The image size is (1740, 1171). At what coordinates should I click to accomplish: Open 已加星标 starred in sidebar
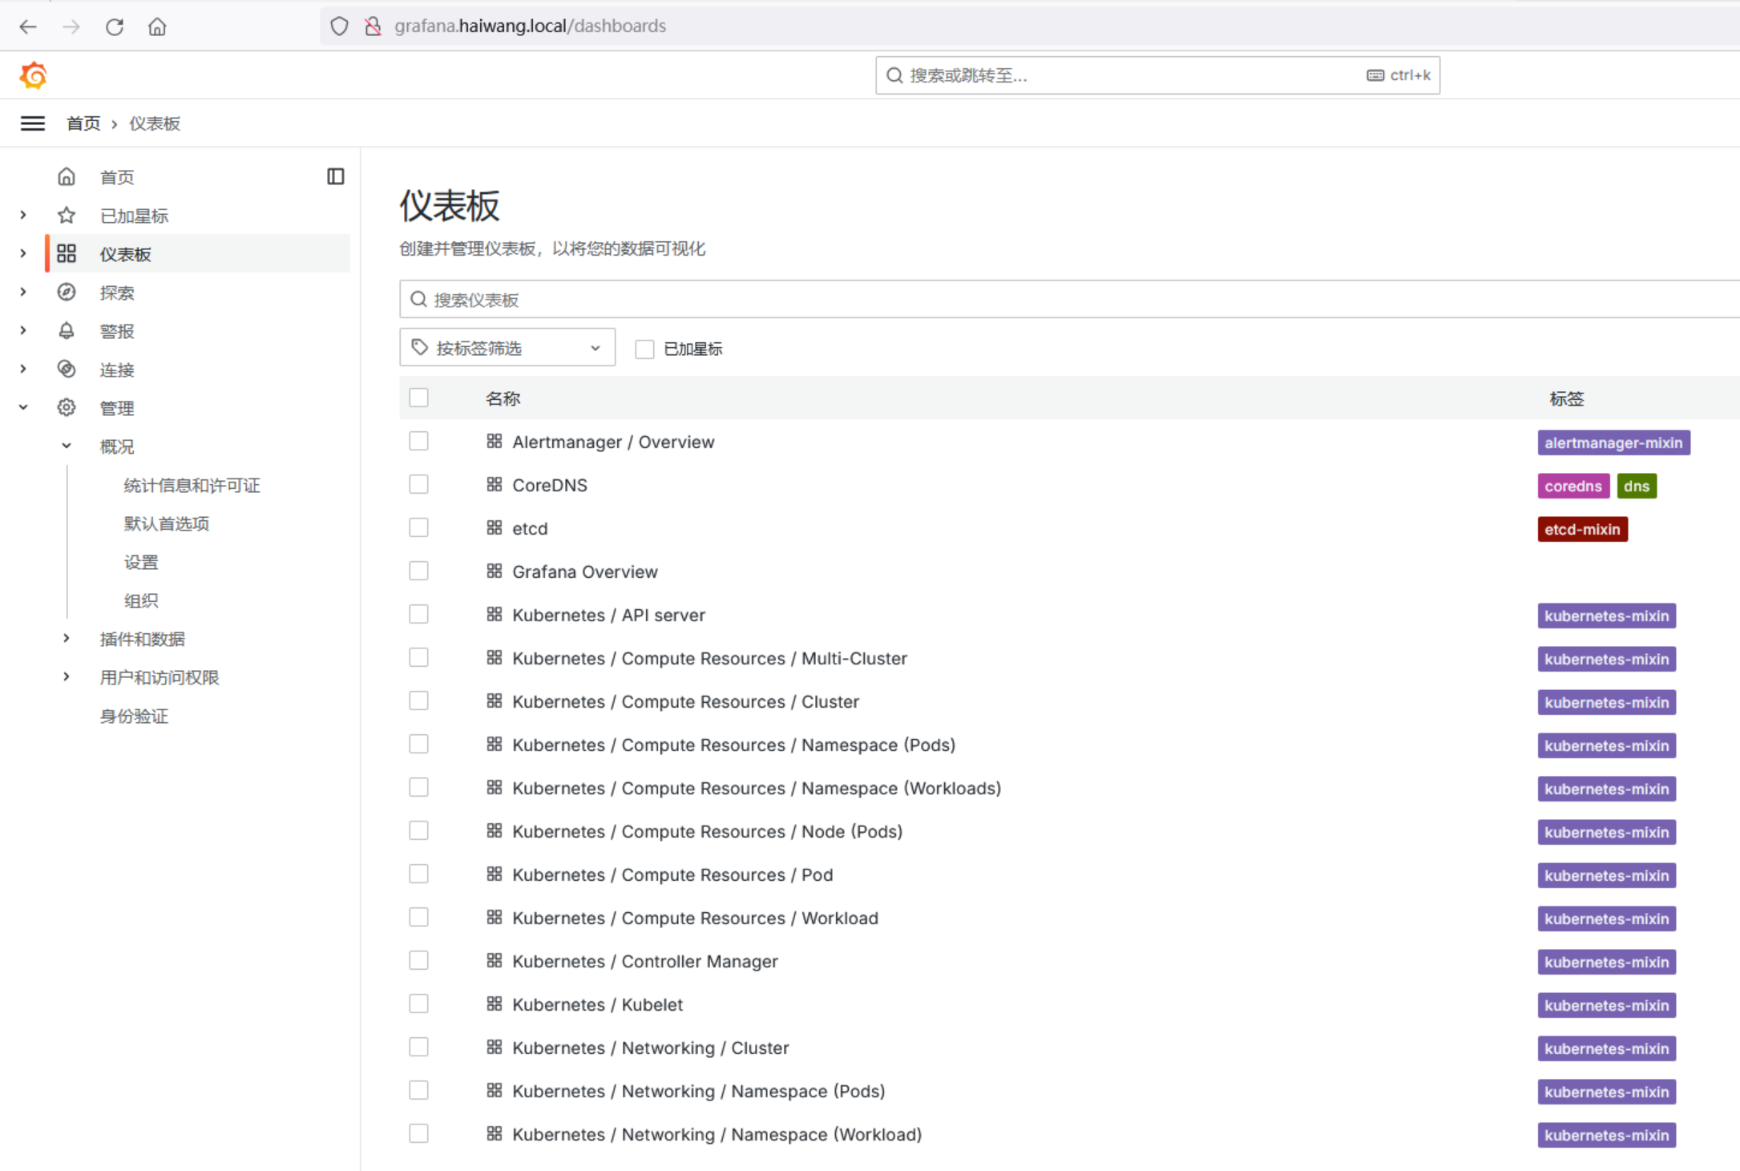133,216
